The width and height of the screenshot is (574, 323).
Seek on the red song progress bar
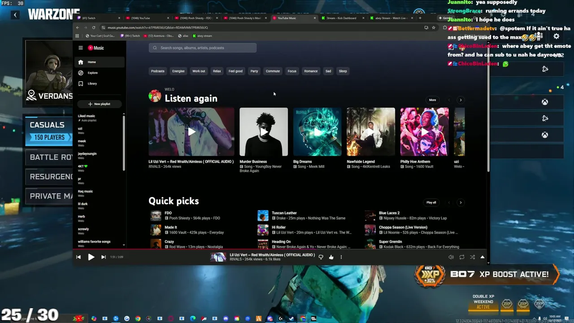point(280,249)
